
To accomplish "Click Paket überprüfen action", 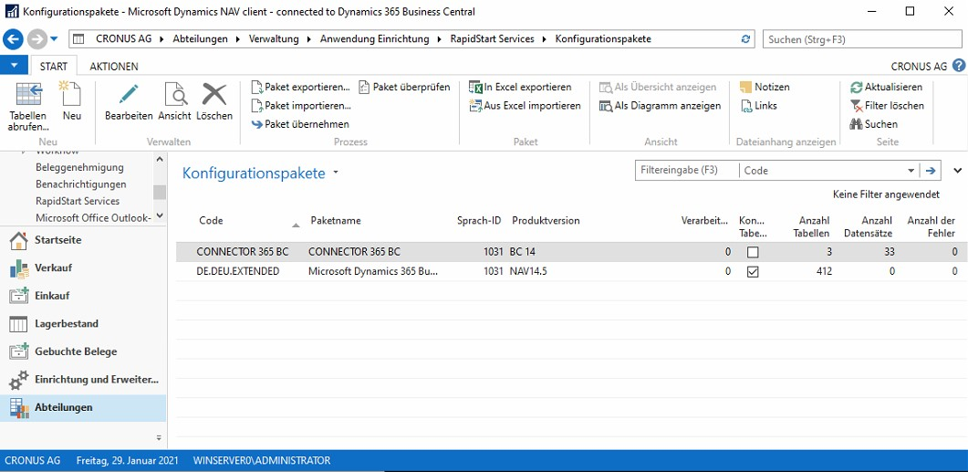I will [x=404, y=87].
